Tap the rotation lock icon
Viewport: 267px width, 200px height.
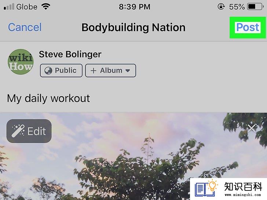pos(221,7)
